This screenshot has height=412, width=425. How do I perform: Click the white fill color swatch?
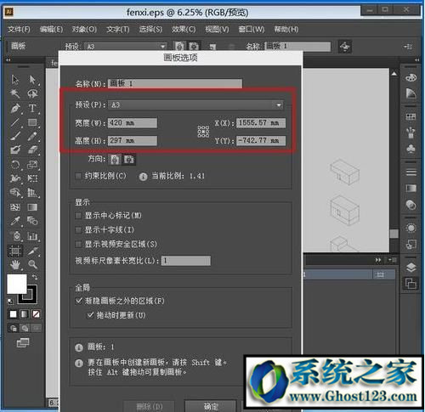tap(17, 284)
